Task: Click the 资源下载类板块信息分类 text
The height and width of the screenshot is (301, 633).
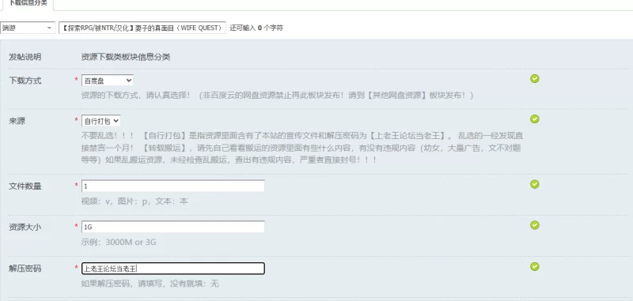Action: [x=126, y=57]
